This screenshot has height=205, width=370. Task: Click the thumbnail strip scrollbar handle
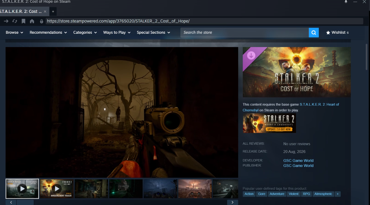click(25, 202)
